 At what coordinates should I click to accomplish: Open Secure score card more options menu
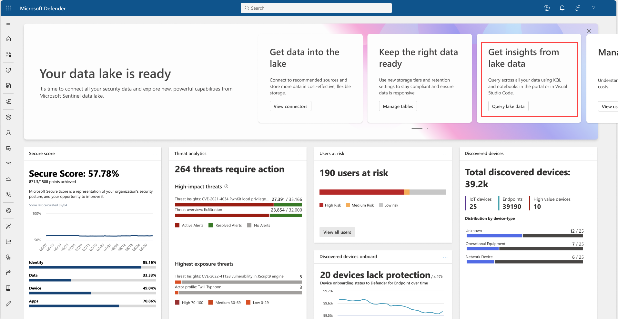[155, 154]
